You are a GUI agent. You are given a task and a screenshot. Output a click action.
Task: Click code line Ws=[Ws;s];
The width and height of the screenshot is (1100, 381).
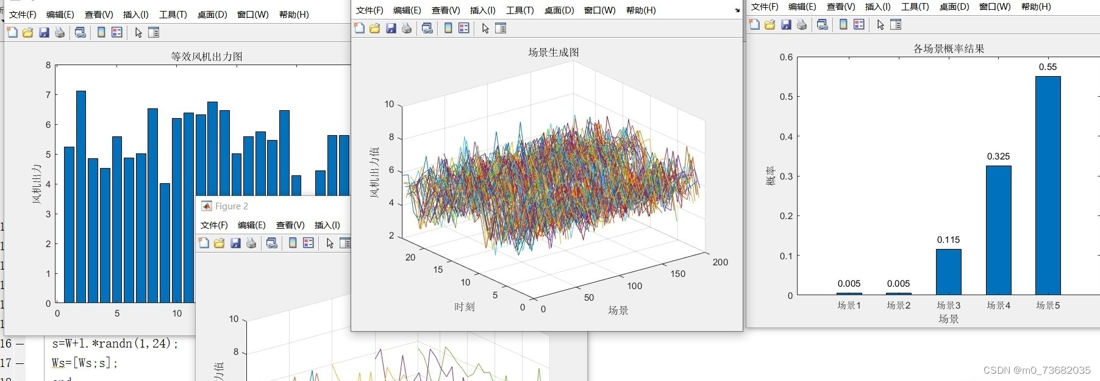(x=85, y=363)
